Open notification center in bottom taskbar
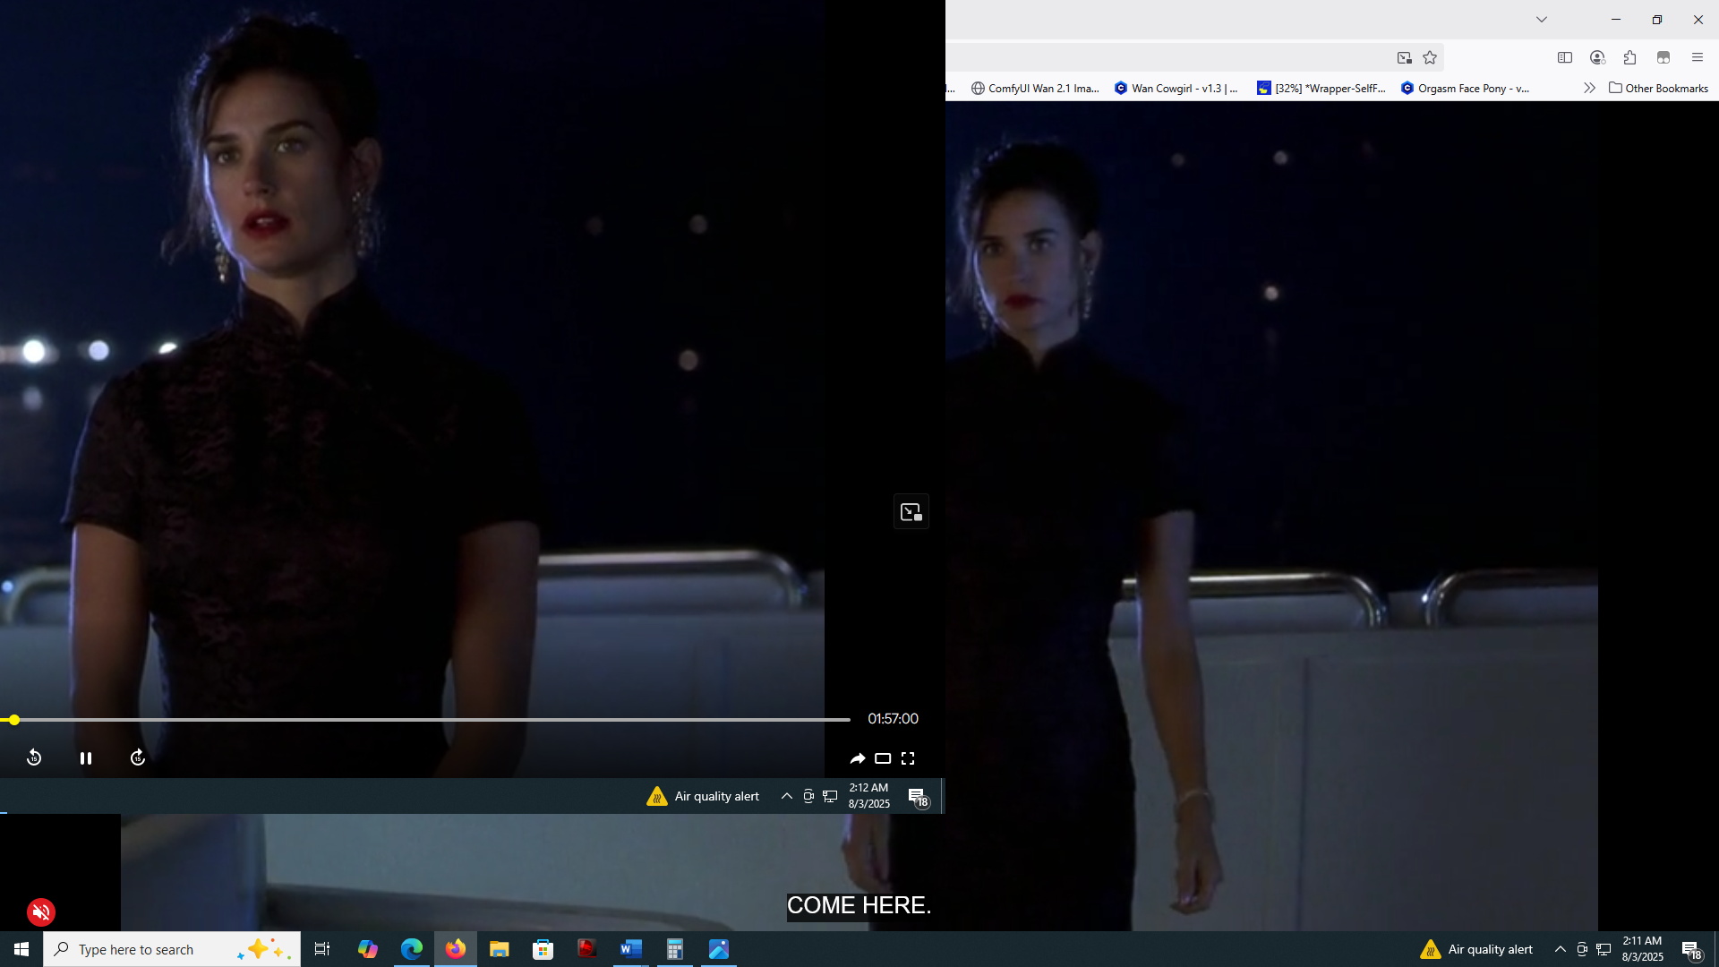Viewport: 1719px width, 967px height. point(1692,950)
